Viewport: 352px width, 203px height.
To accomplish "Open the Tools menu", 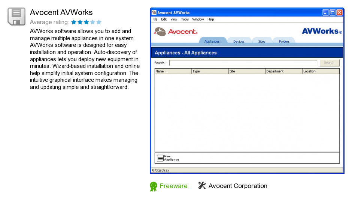I will [185, 20].
